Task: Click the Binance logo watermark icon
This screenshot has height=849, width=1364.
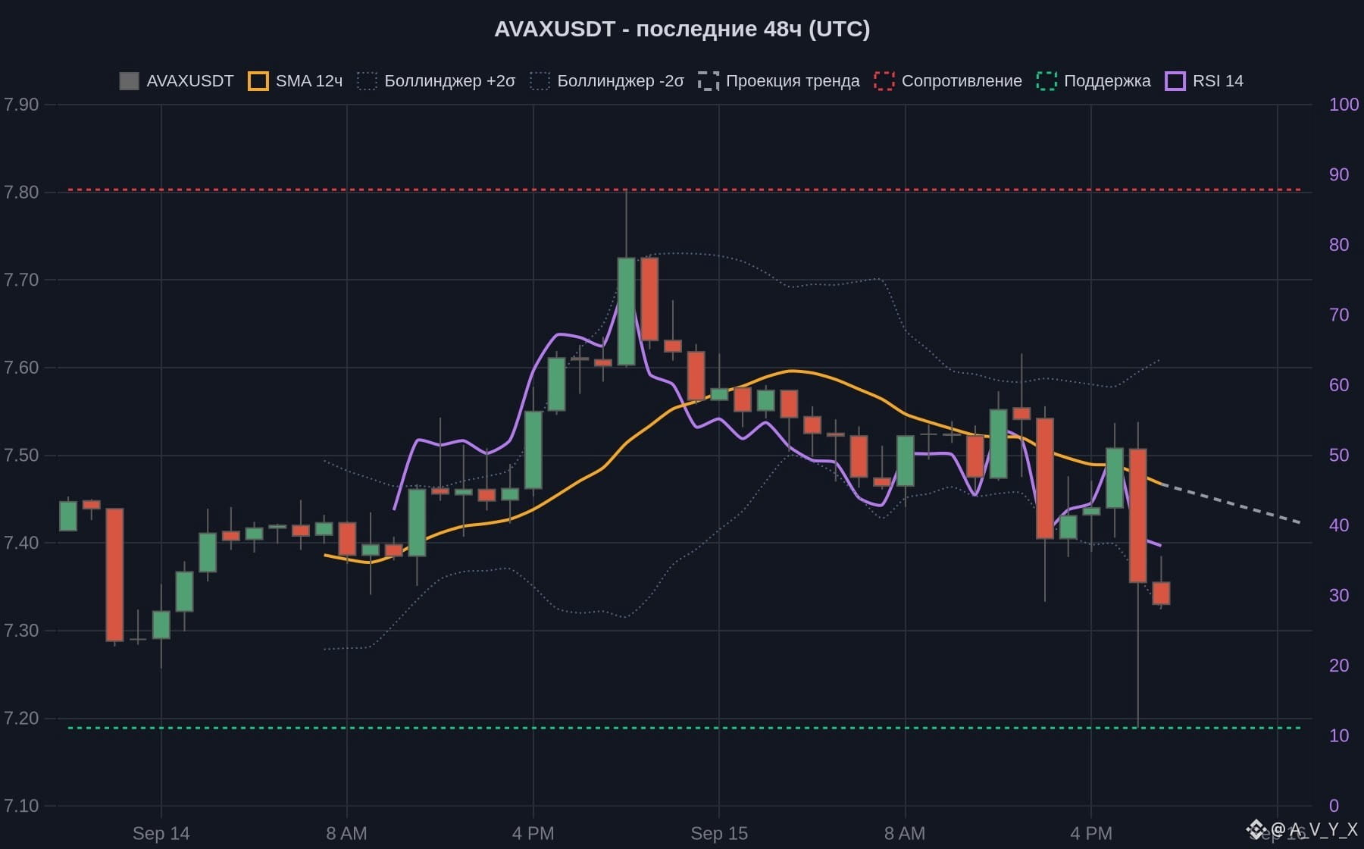Action: (x=1256, y=829)
